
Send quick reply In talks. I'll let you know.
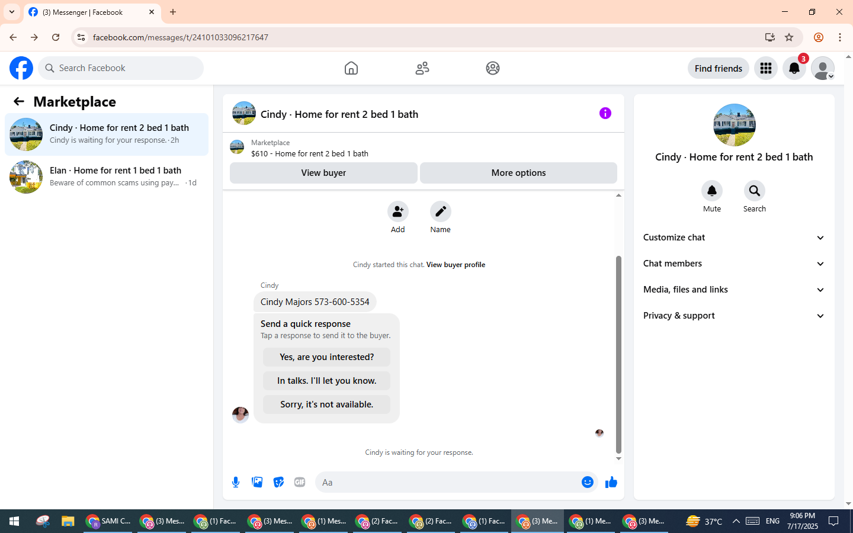(327, 381)
